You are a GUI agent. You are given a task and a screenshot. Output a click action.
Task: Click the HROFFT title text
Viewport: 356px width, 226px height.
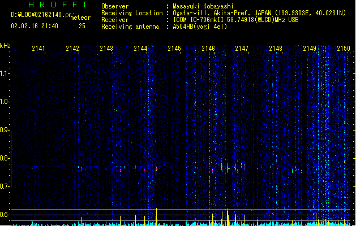(x=58, y=5)
